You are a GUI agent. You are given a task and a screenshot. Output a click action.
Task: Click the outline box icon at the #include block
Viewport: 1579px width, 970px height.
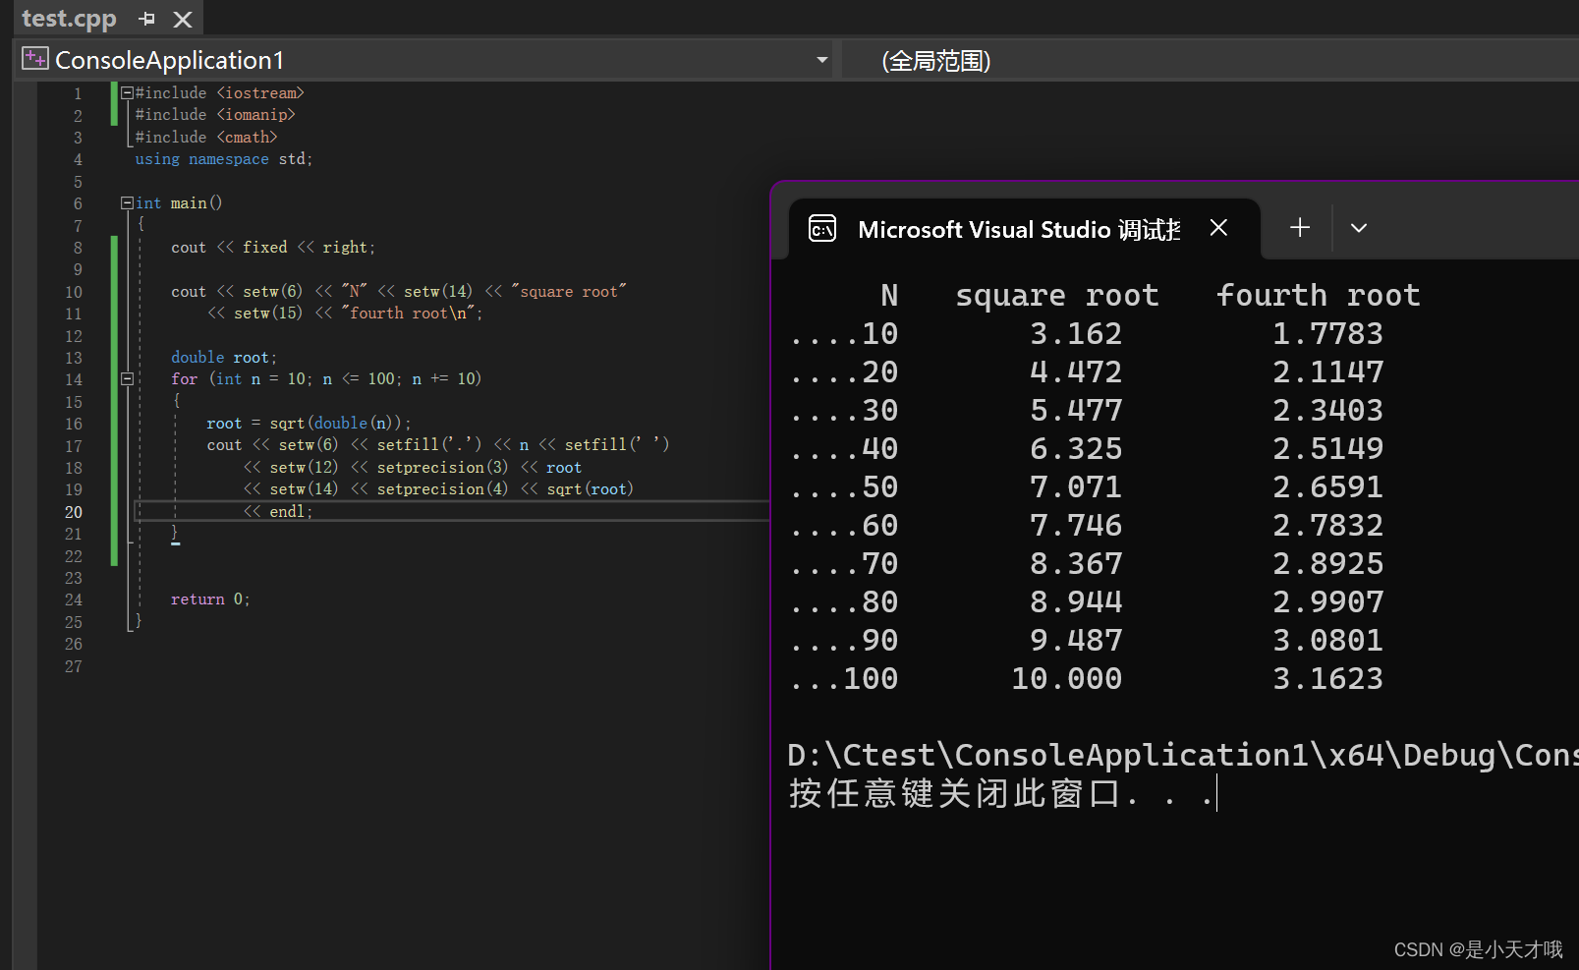(x=127, y=92)
